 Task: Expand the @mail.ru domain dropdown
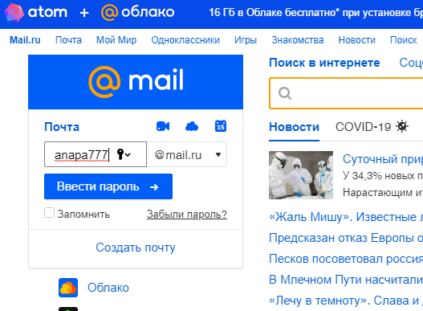pos(187,154)
